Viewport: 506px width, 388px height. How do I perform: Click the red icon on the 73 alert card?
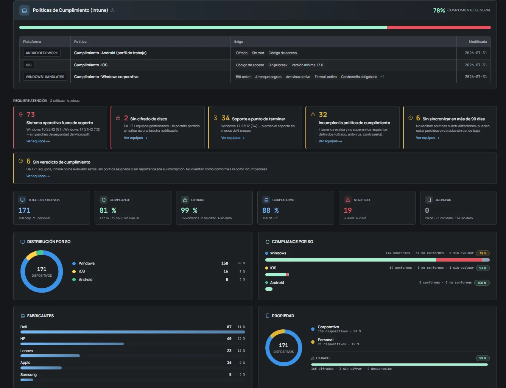point(21,114)
